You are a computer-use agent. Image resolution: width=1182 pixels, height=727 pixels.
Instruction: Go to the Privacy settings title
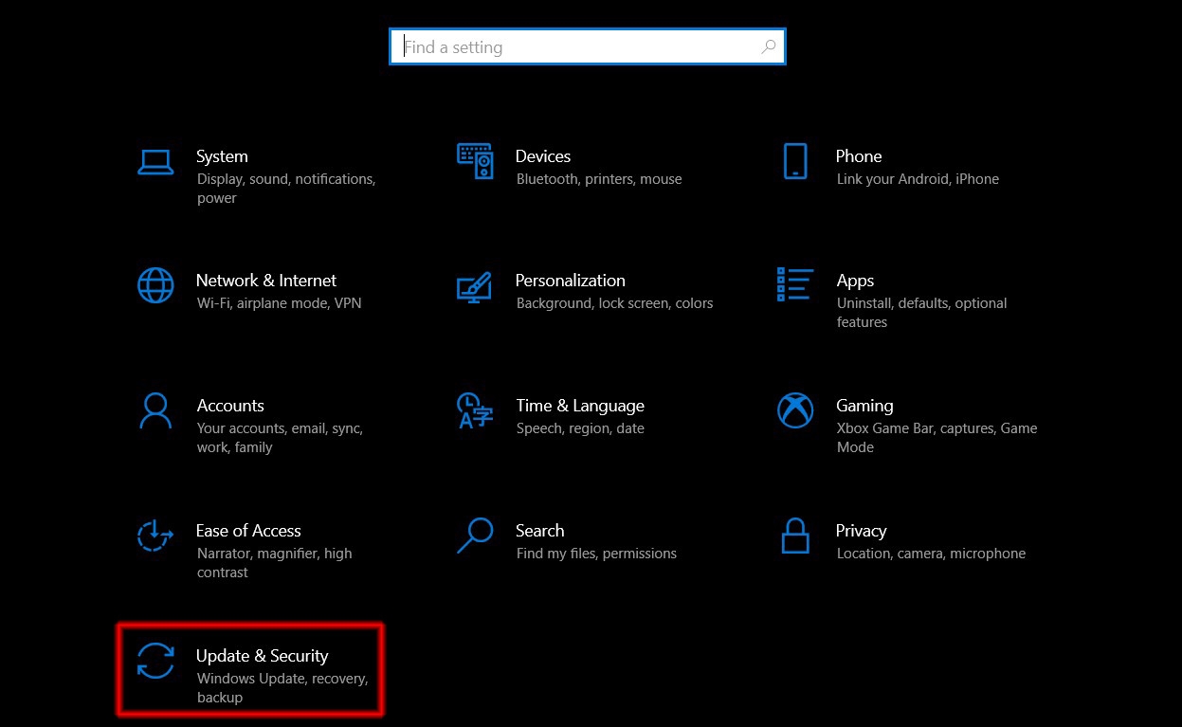(x=862, y=531)
